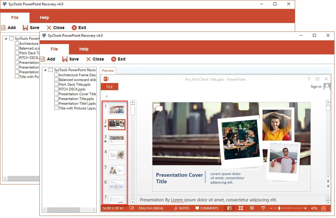
Task: Check Pitch Deck Title.pptx checkbox
Action: click(x=56, y=84)
